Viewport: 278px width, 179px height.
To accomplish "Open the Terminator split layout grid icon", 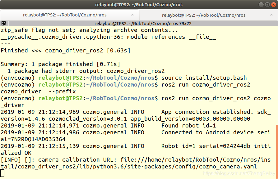I will 3,23.
